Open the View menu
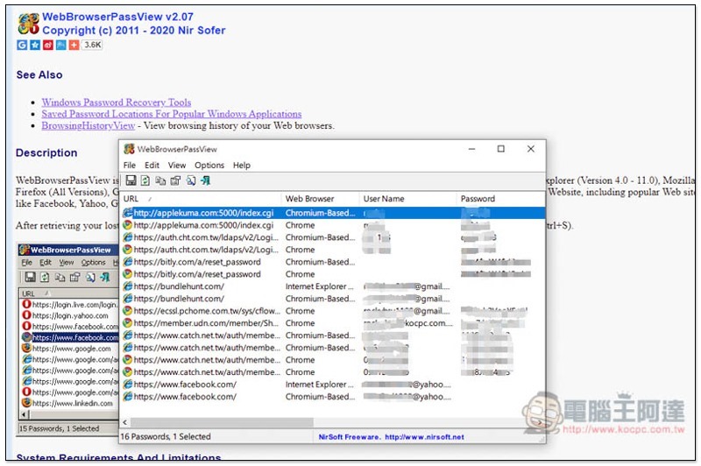The image size is (701, 466). click(x=177, y=166)
